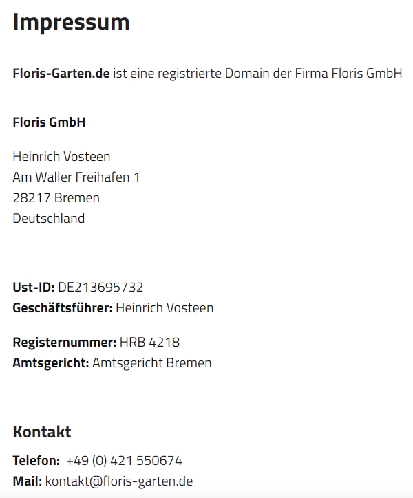Image resolution: width=413 pixels, height=498 pixels.
Task: Click the bold Floris GmbH company heading
Action: 49,122
